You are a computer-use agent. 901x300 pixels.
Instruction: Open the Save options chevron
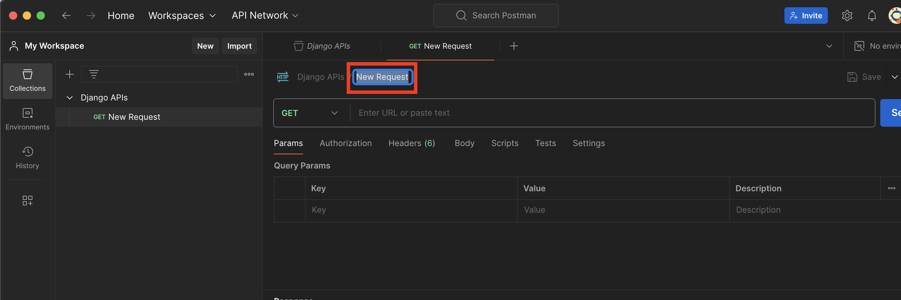[x=894, y=77]
